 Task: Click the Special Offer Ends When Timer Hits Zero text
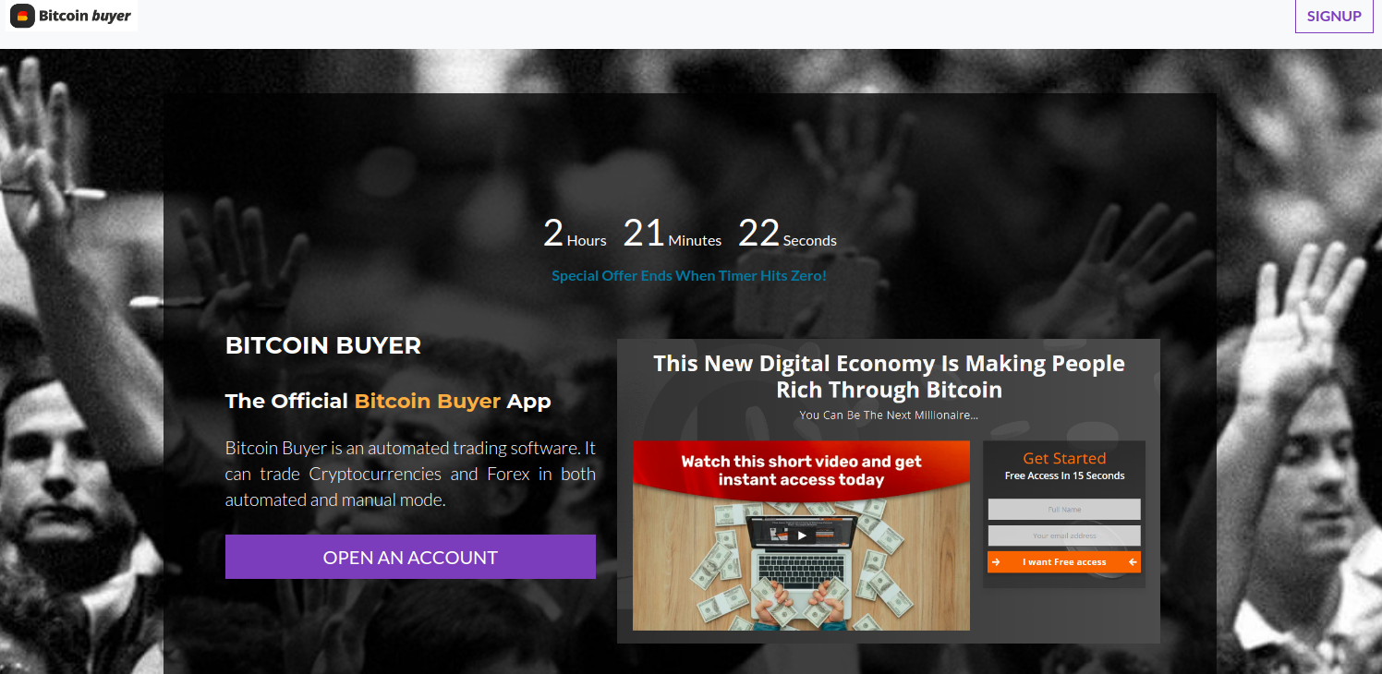[689, 275]
